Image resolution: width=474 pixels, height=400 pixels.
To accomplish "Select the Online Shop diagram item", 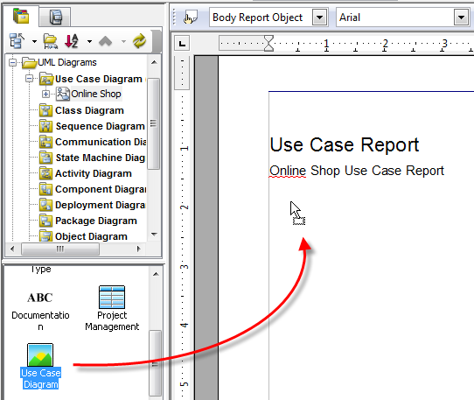I will coord(96,94).
